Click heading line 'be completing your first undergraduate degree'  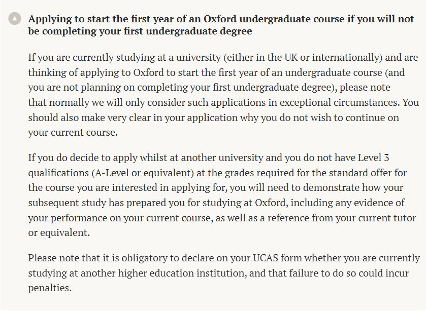(x=140, y=31)
